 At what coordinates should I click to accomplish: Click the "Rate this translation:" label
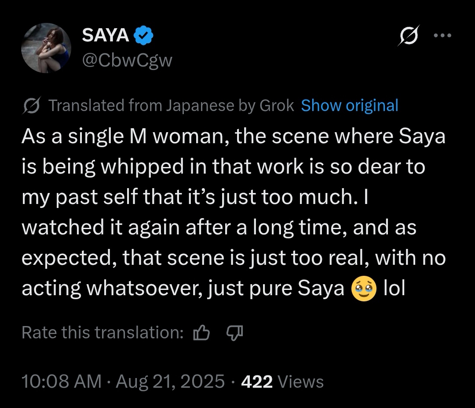coord(102,333)
